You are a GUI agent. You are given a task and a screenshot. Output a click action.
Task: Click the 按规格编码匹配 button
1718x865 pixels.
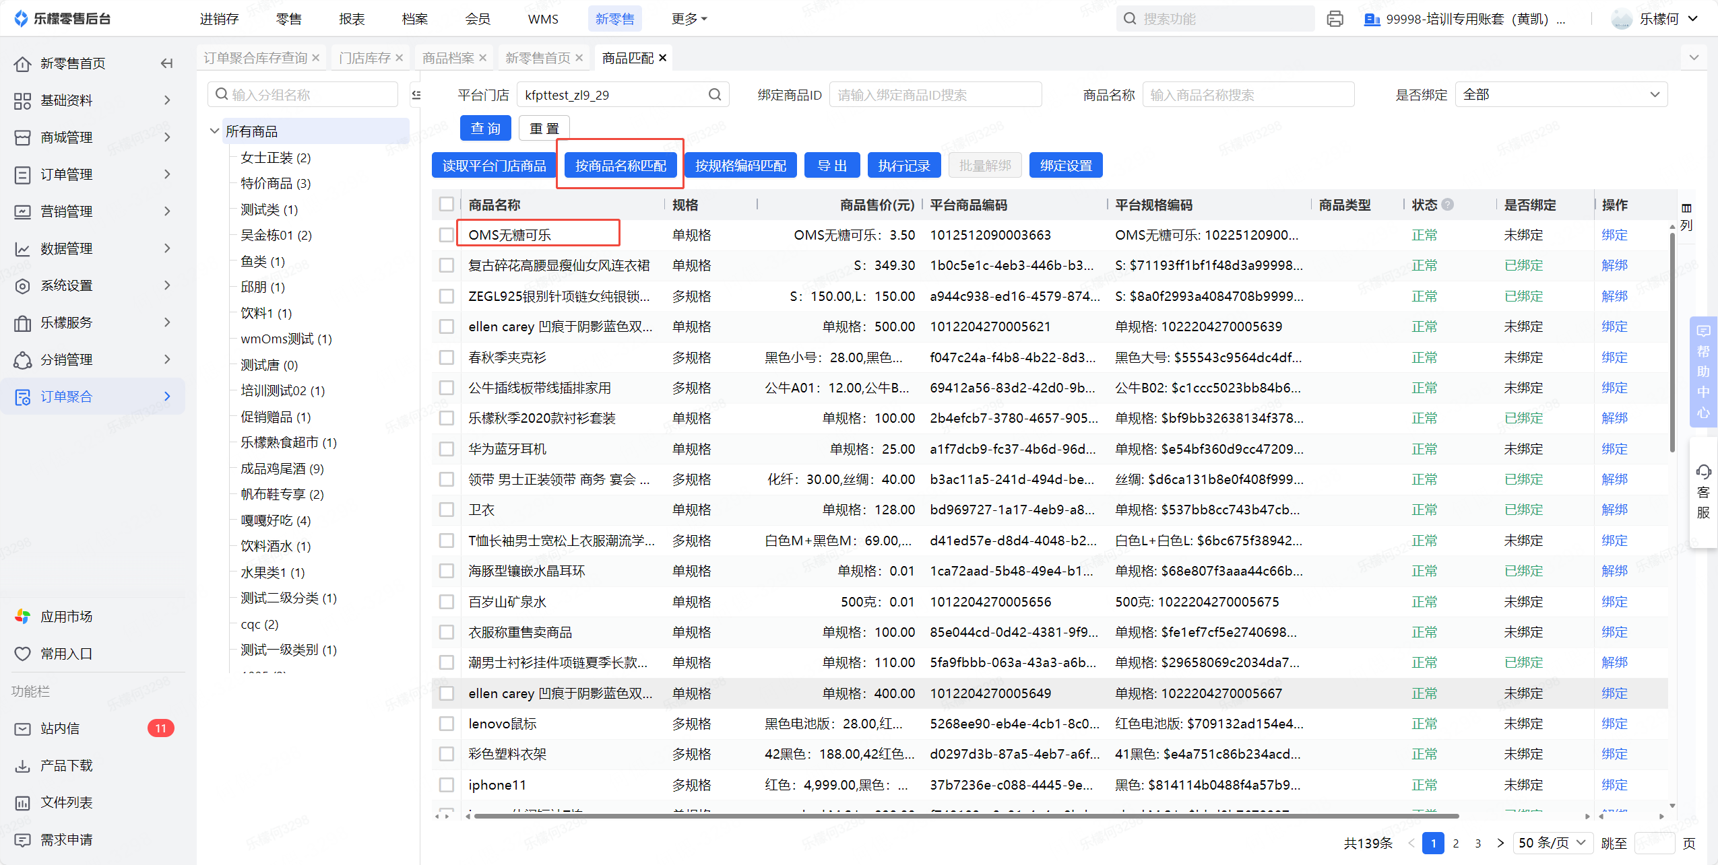click(740, 166)
